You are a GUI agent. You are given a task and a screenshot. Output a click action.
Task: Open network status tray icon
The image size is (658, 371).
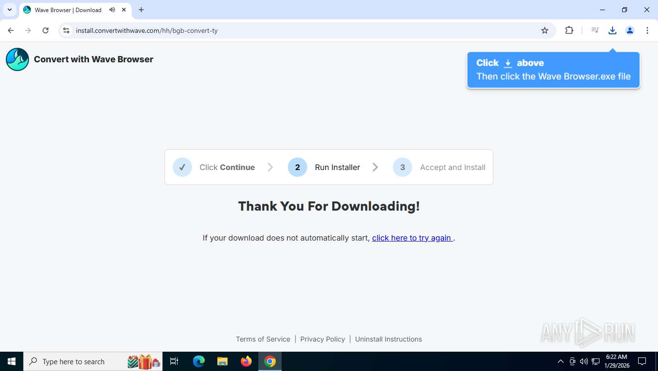click(596, 361)
